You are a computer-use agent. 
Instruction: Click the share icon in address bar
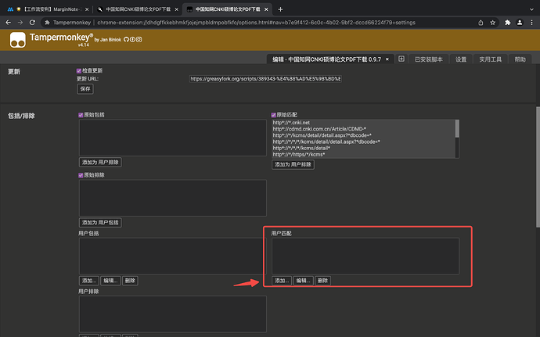click(481, 23)
